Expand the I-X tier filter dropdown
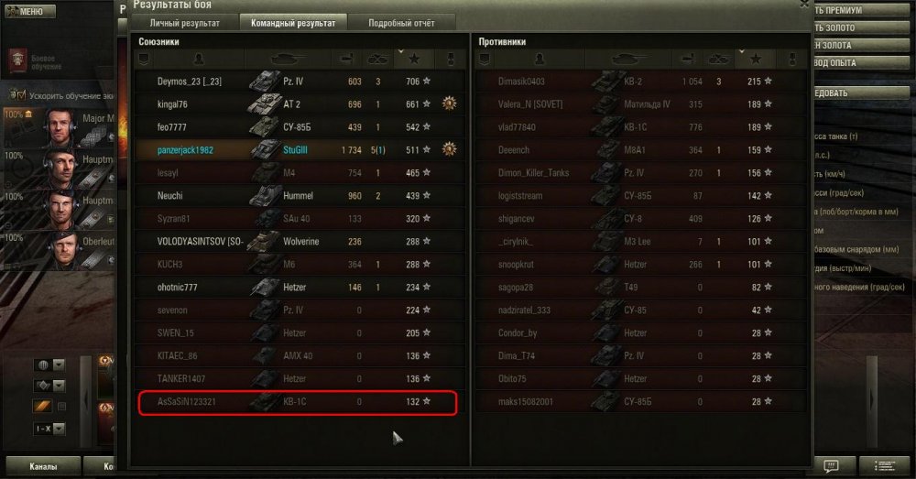This screenshot has width=916, height=479. [x=59, y=429]
